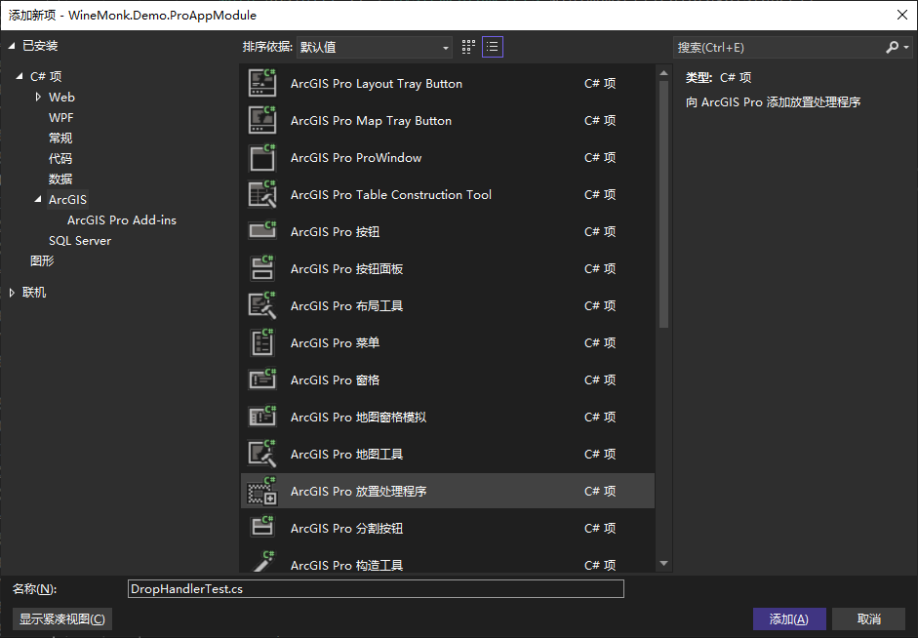The width and height of the screenshot is (918, 638).
Task: Click the search magnifier icon
Action: click(892, 47)
